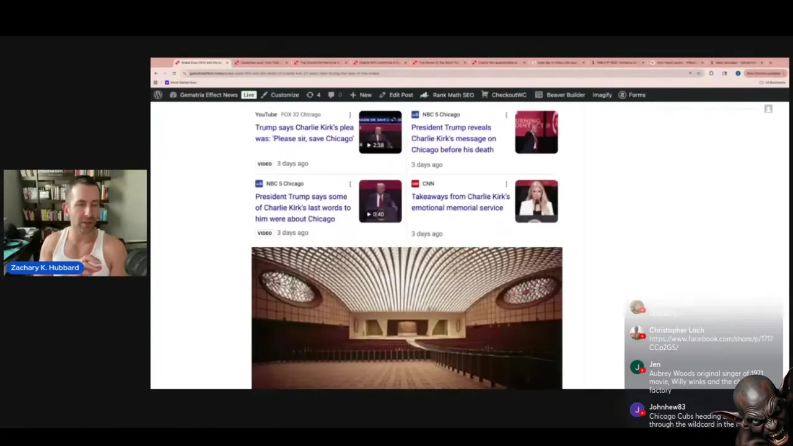This screenshot has width=793, height=446.
Task: Click the plus icon beside New
Action: pyautogui.click(x=353, y=95)
